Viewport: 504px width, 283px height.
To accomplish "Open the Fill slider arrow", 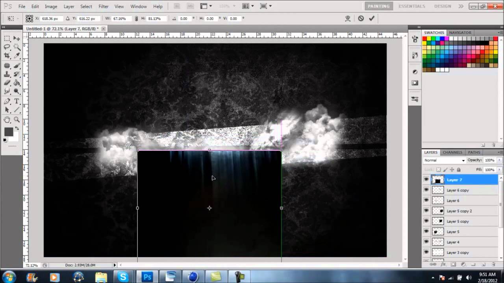I will click(x=500, y=170).
